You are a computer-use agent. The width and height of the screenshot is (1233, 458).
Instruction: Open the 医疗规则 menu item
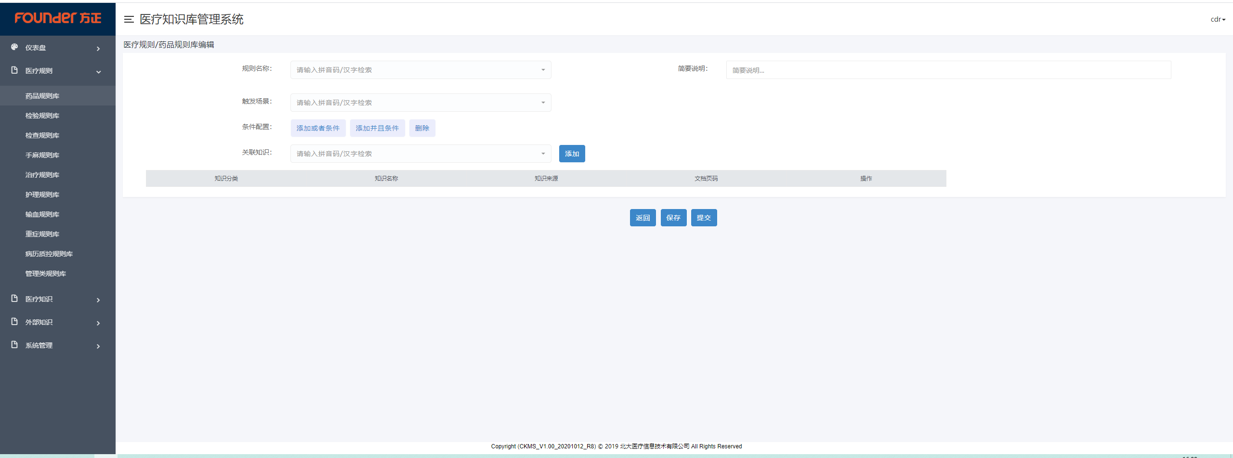click(x=58, y=71)
